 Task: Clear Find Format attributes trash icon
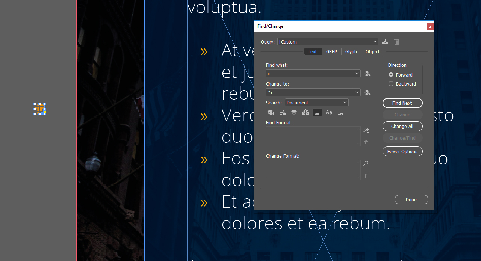pyautogui.click(x=366, y=143)
